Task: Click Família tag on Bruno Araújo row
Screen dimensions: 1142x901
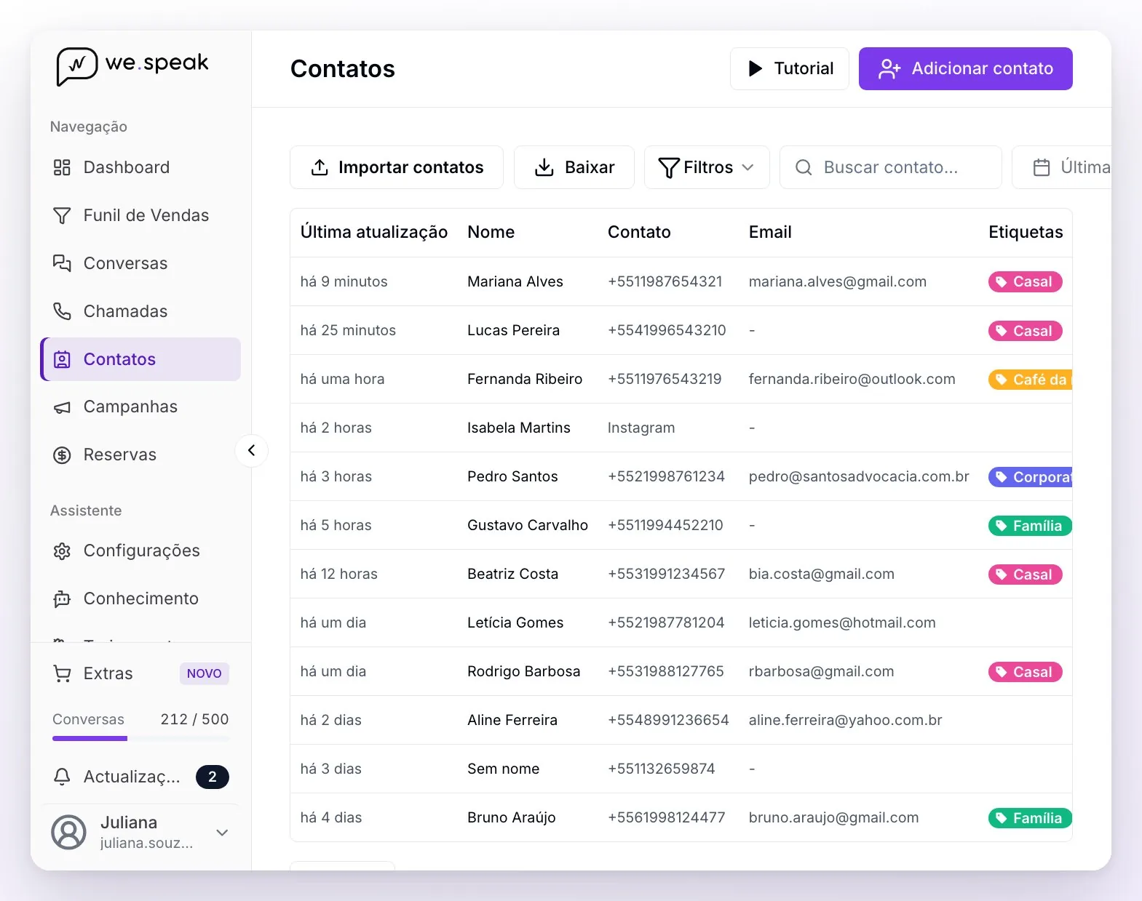Action: coord(1030,817)
